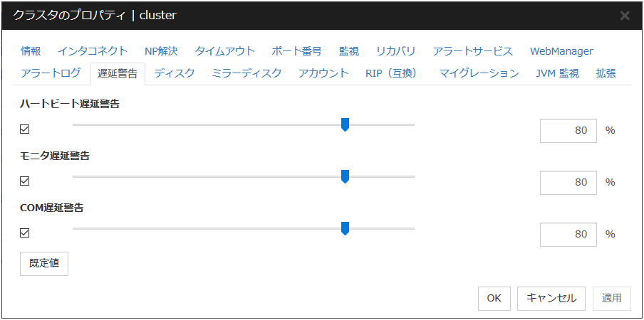Screen dimensions: 644x320
Task: Confirm with the OK button
Action: click(494, 298)
